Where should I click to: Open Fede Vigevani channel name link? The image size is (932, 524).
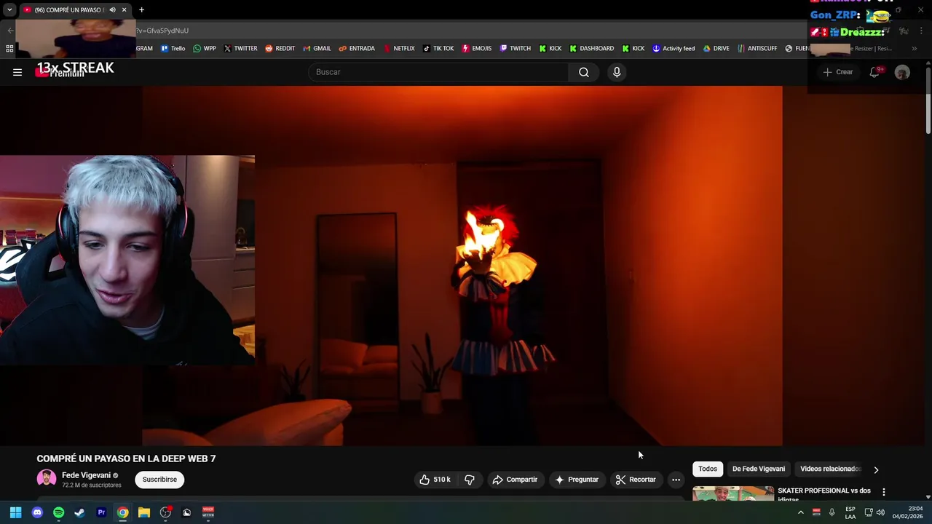click(x=86, y=475)
